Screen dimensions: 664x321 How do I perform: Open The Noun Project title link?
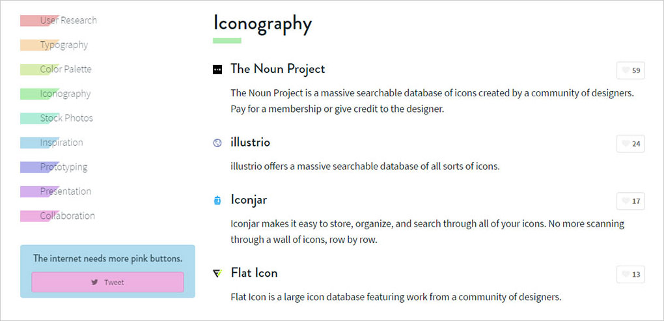point(278,69)
